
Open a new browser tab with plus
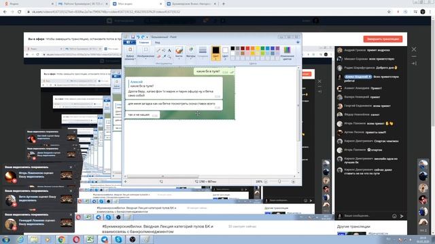224,4
